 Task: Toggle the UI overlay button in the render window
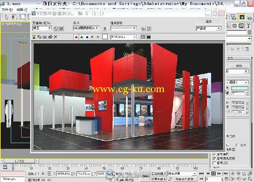click(x=143, y=37)
